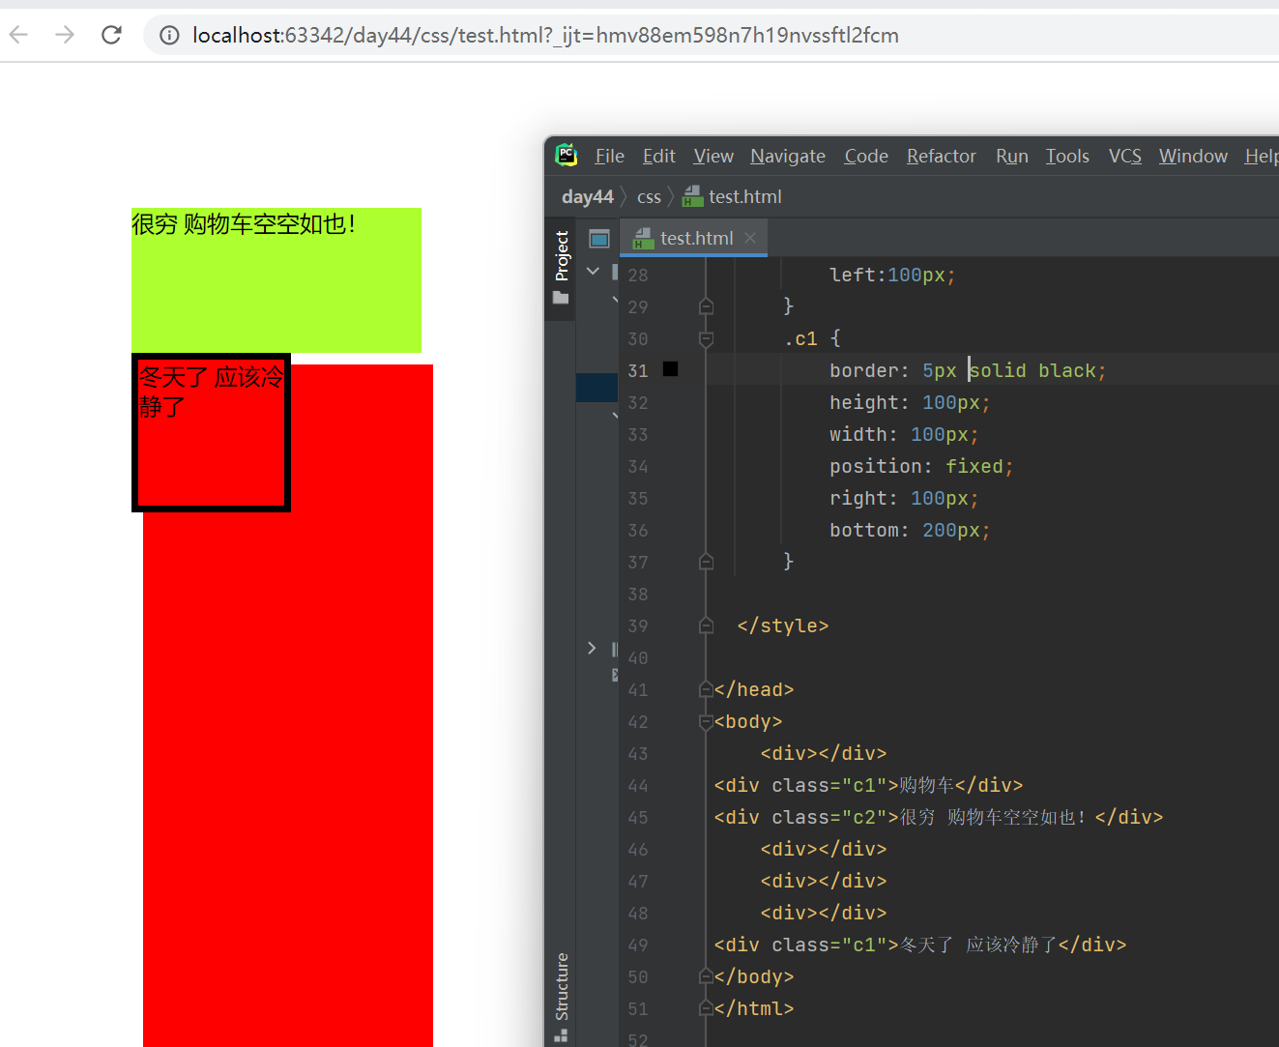This screenshot has width=1279, height=1047.
Task: Click the PyCharm logo icon
Action: coord(567,155)
